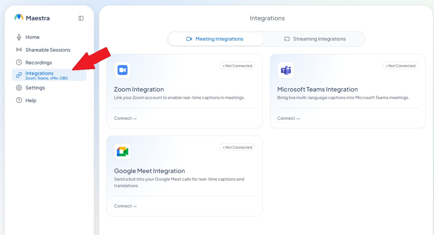The height and width of the screenshot is (235, 434).
Task: Collapse the sidebar panel icon
Action: [81, 18]
